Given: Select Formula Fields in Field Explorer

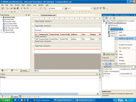Looking at the screenshot, I should coord(8,20).
